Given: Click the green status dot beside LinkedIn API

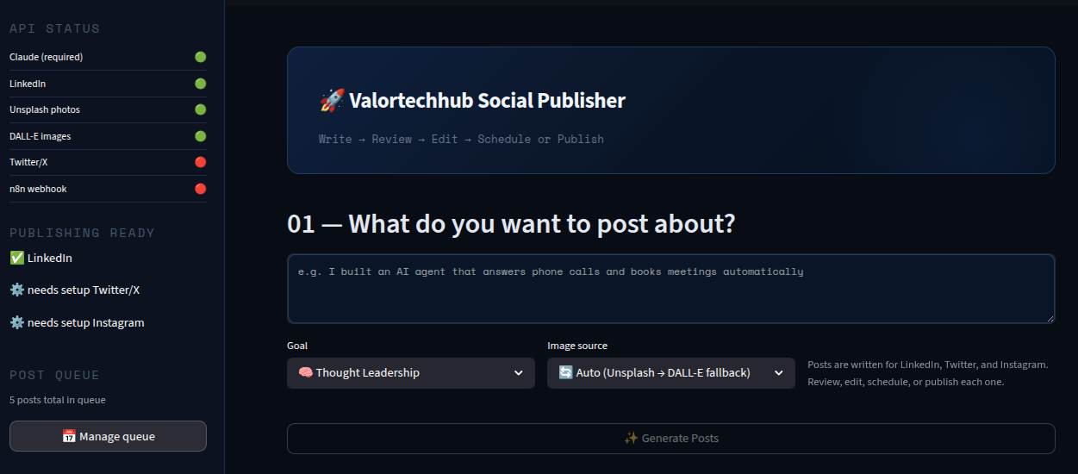Looking at the screenshot, I should (x=200, y=84).
